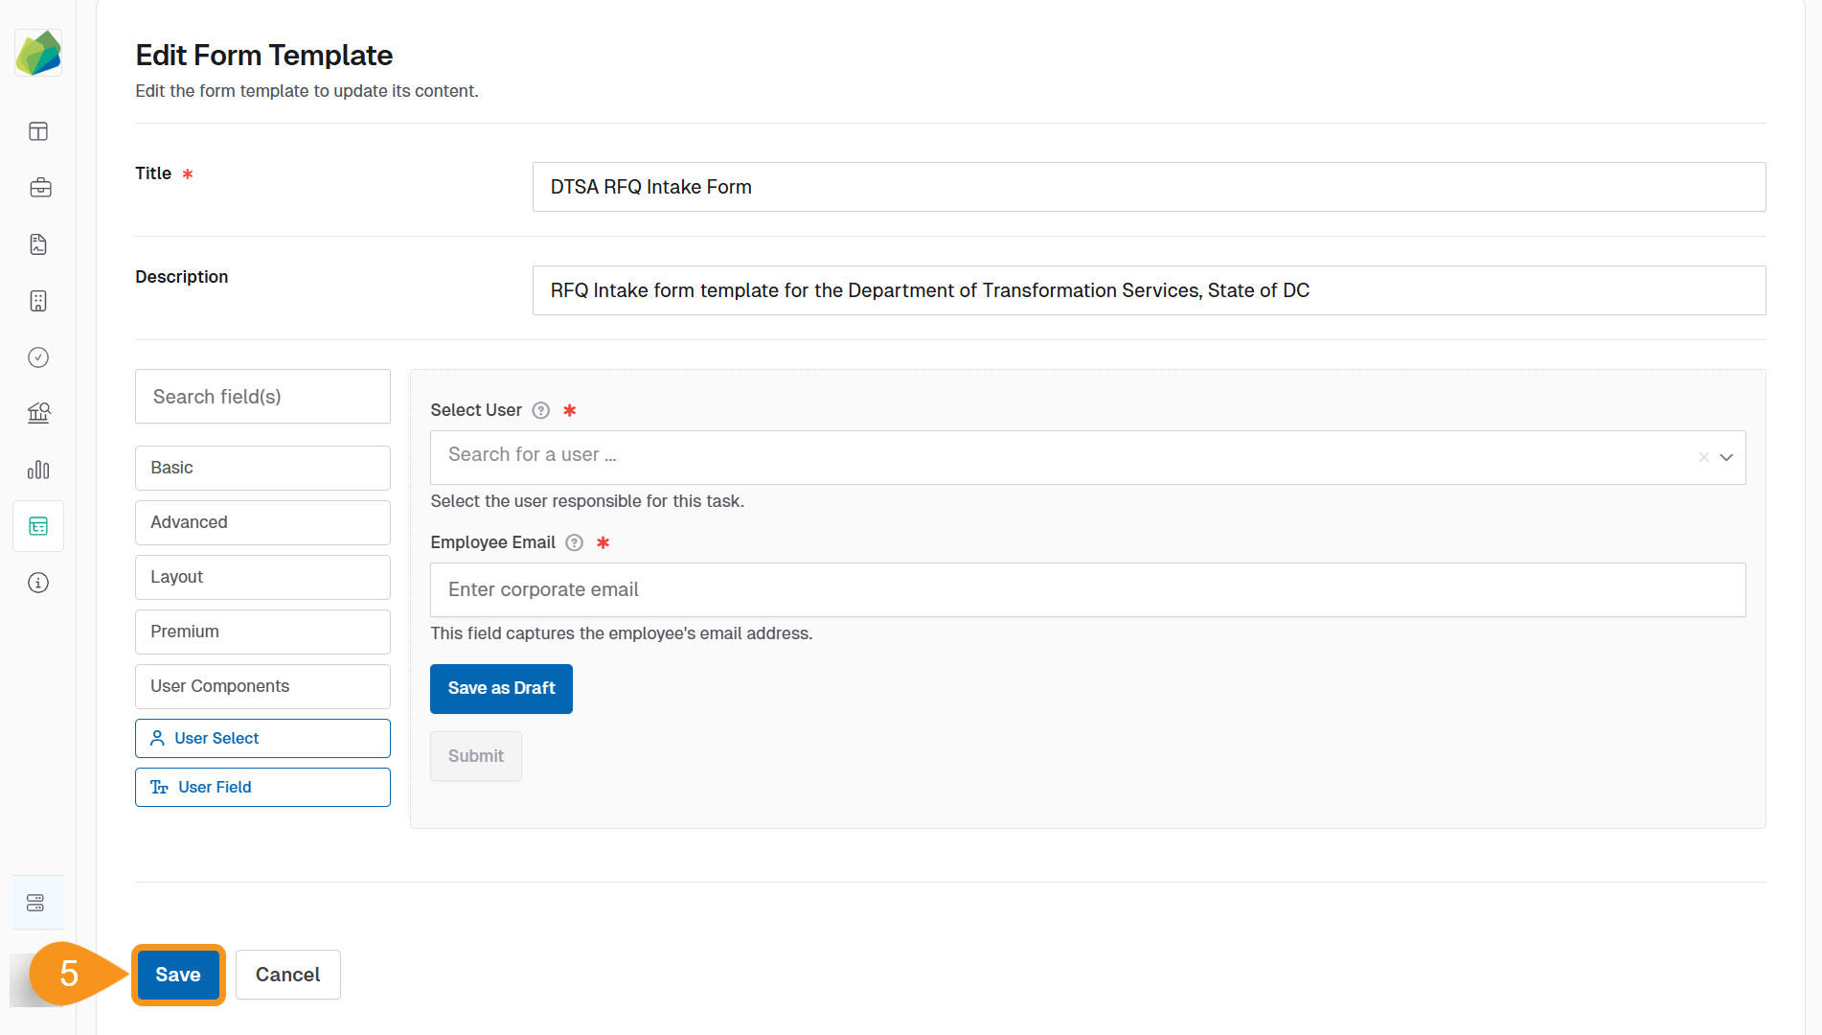
Task: Open the info icon in the sidebar
Action: 37,583
